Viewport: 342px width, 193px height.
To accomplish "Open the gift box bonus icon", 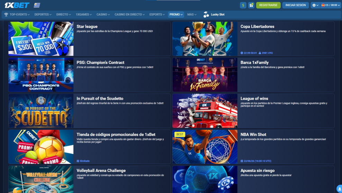I will (x=251, y=5).
